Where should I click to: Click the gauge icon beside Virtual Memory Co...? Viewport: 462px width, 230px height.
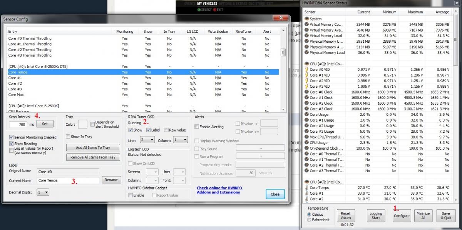point(306,24)
